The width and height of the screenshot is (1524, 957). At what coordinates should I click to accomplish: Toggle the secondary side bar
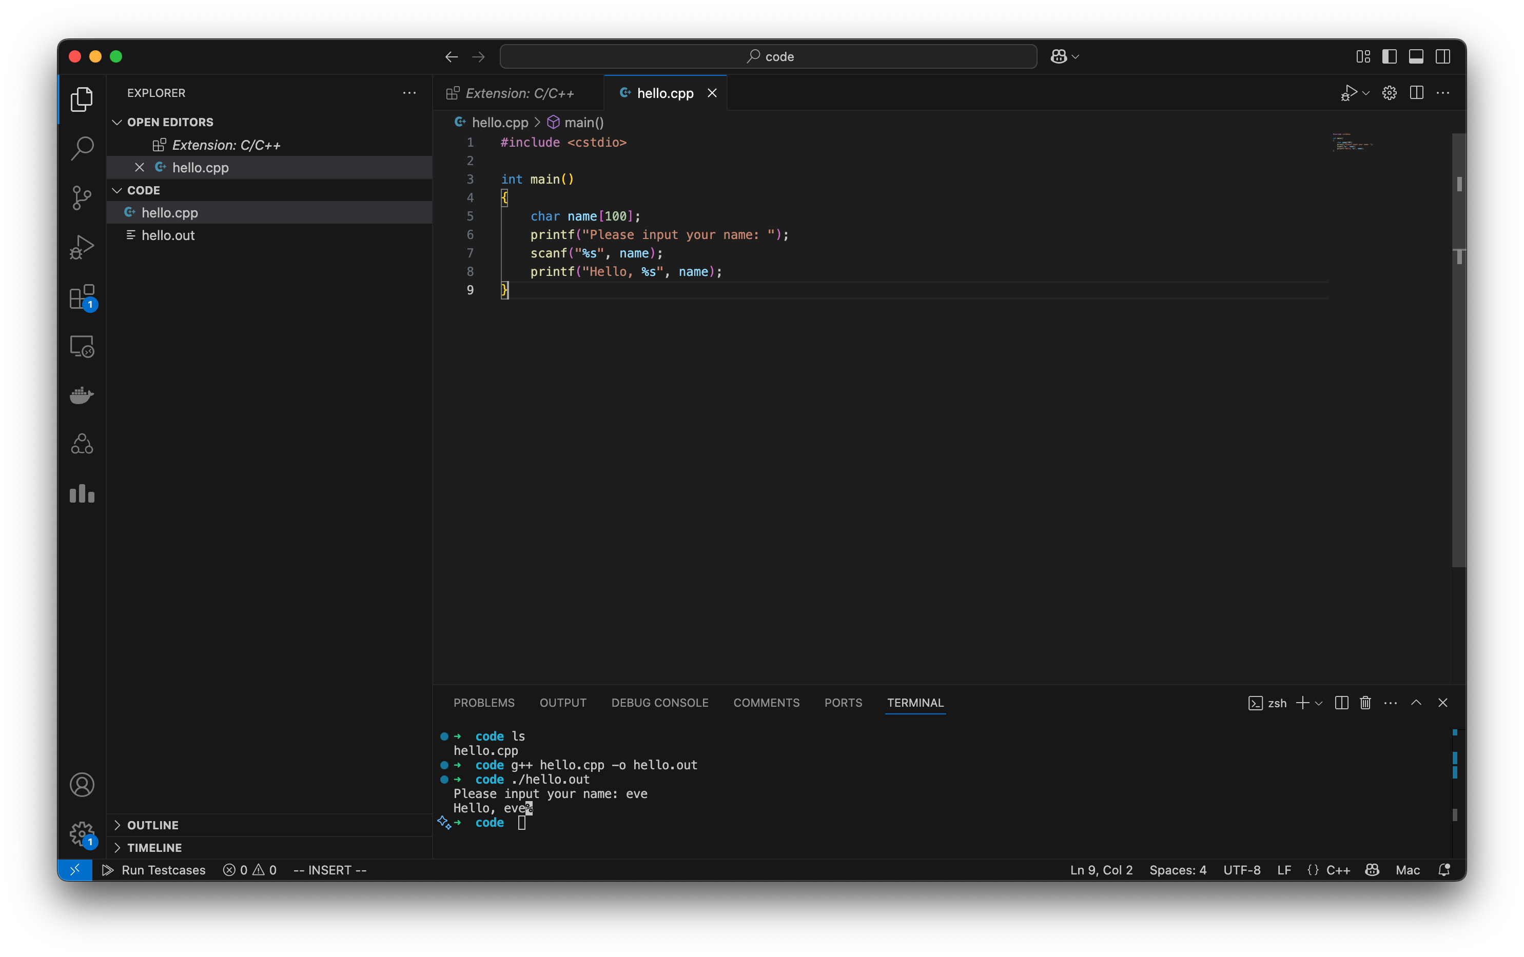coord(1443,56)
